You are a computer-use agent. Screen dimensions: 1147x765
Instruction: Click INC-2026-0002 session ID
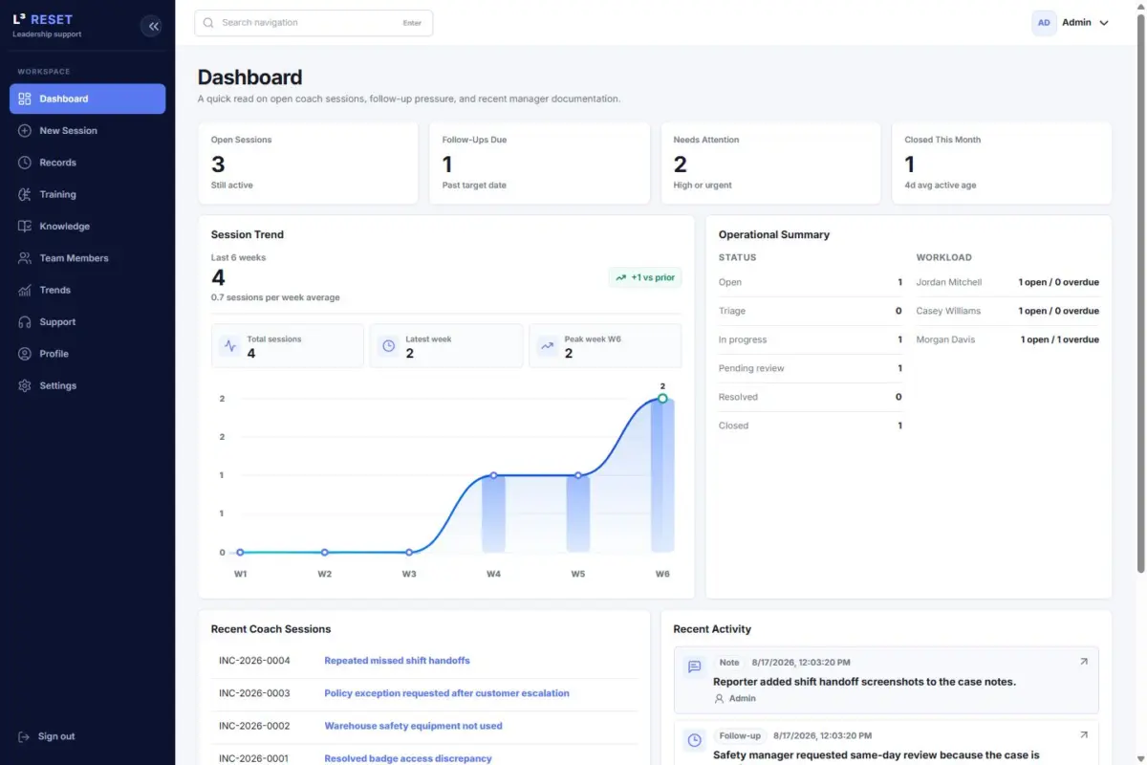254,726
